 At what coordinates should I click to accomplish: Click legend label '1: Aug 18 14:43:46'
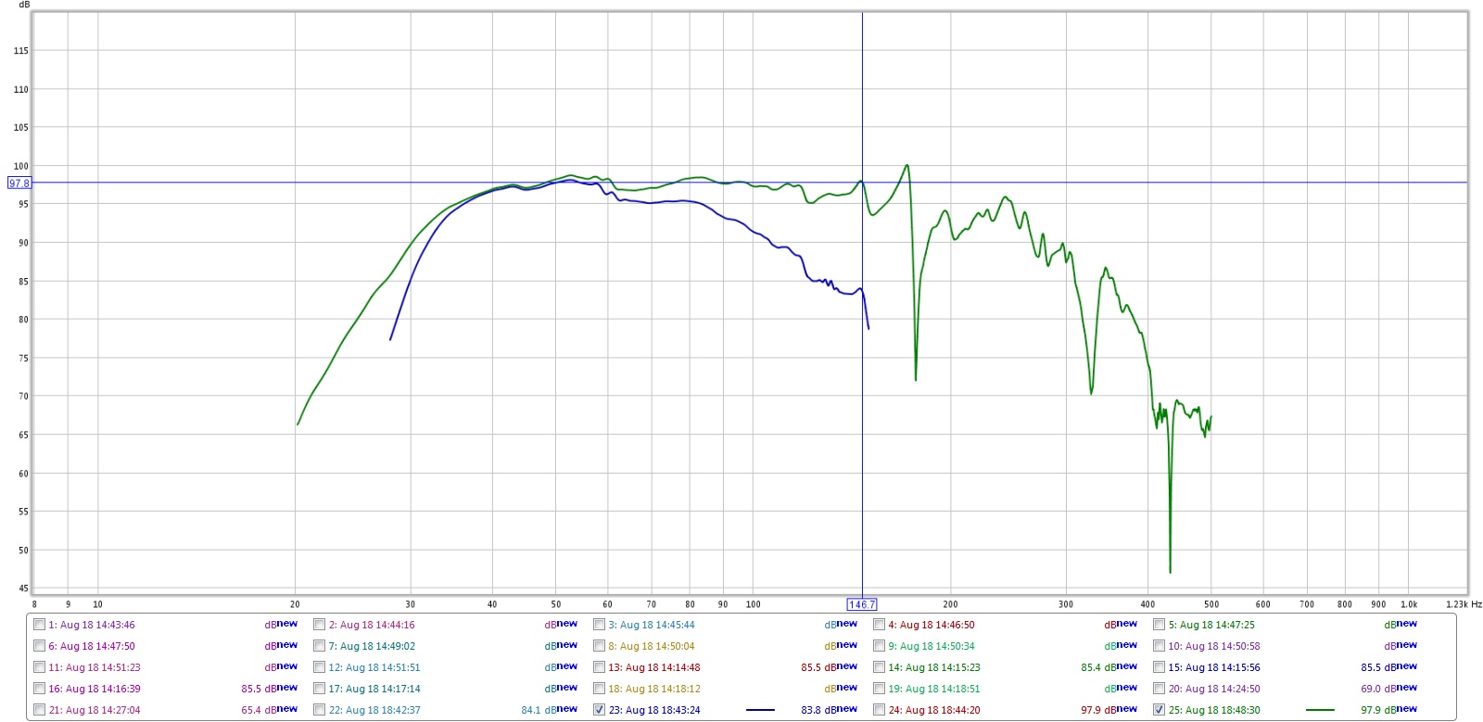[92, 625]
